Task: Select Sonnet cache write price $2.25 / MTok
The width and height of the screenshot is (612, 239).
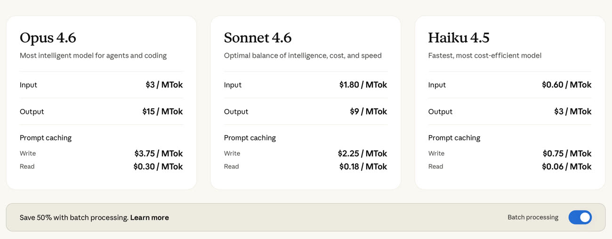Action: 362,154
